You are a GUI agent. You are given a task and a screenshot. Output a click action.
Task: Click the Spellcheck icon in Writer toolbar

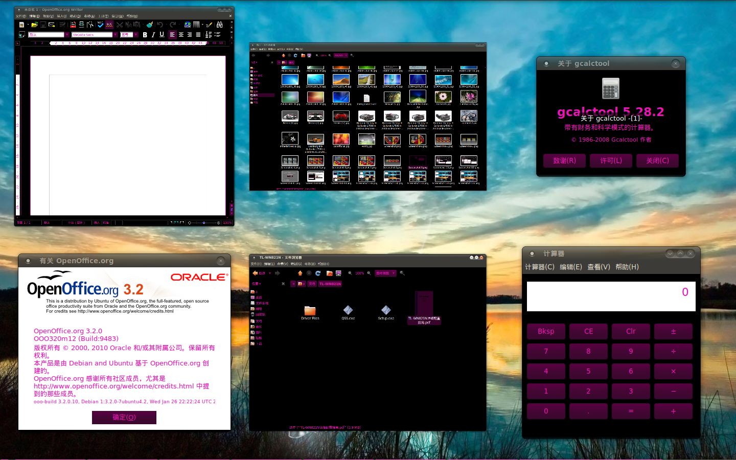point(101,25)
